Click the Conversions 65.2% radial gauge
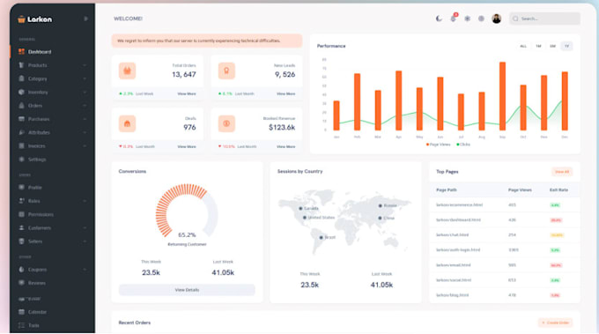599x334 pixels. click(187, 211)
